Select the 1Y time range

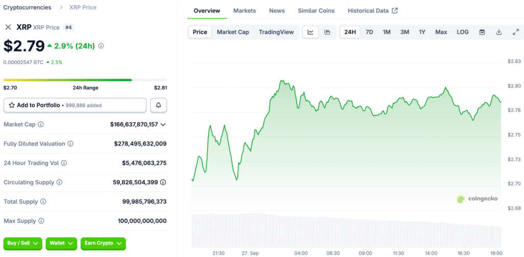422,32
